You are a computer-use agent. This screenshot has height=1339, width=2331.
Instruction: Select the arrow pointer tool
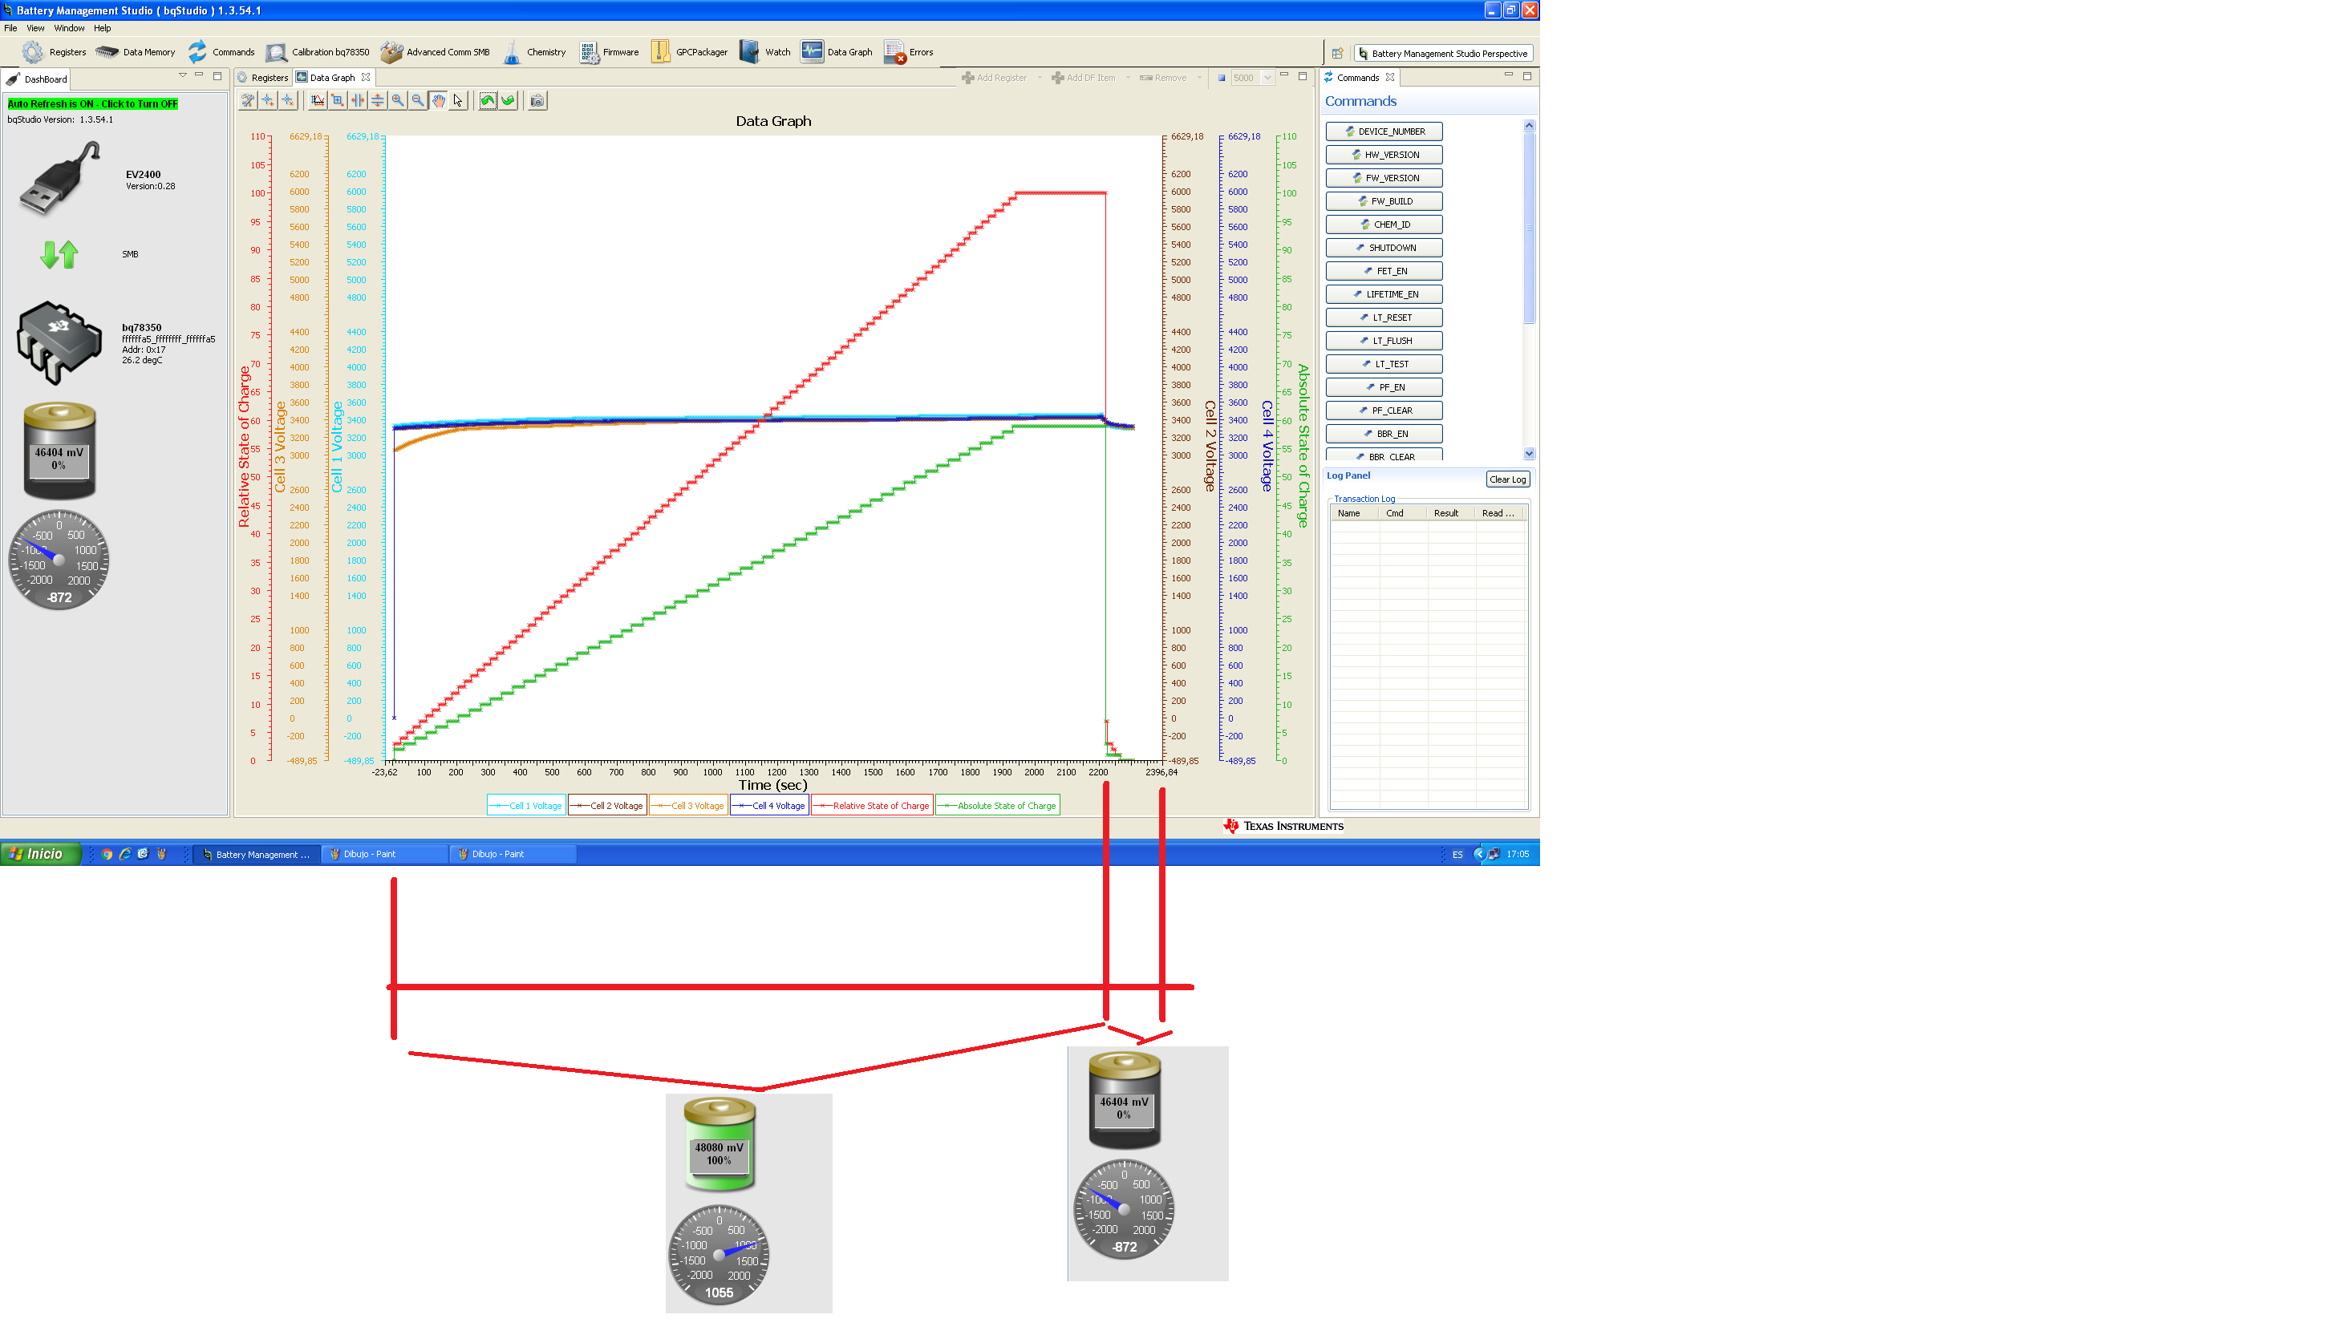[459, 100]
